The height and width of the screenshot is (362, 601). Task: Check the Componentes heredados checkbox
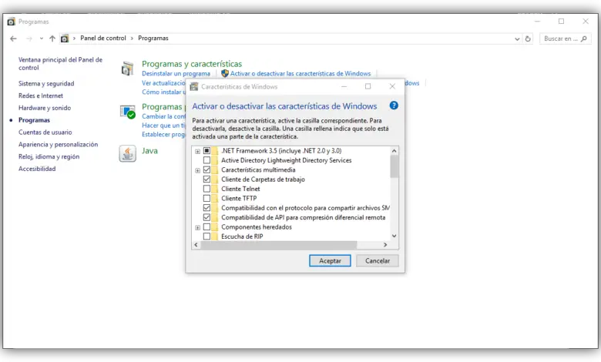[x=206, y=226]
